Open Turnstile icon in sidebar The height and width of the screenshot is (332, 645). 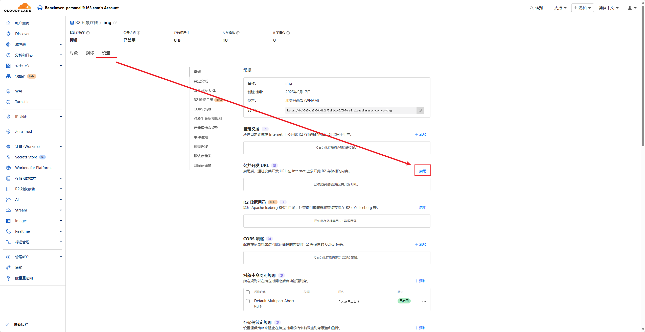pos(8,102)
